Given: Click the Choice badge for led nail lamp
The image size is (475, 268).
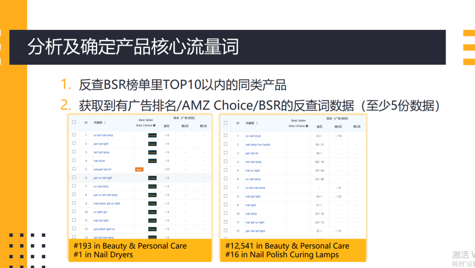Looking at the screenshot, I should click(x=152, y=152).
